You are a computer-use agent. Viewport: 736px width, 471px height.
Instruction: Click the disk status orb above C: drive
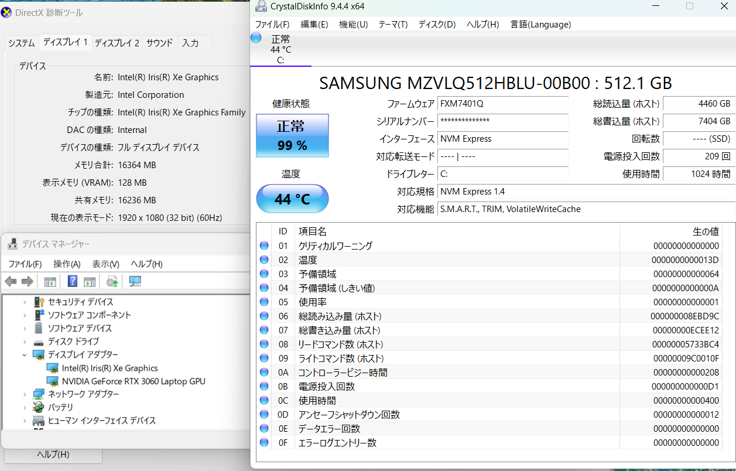pos(256,37)
